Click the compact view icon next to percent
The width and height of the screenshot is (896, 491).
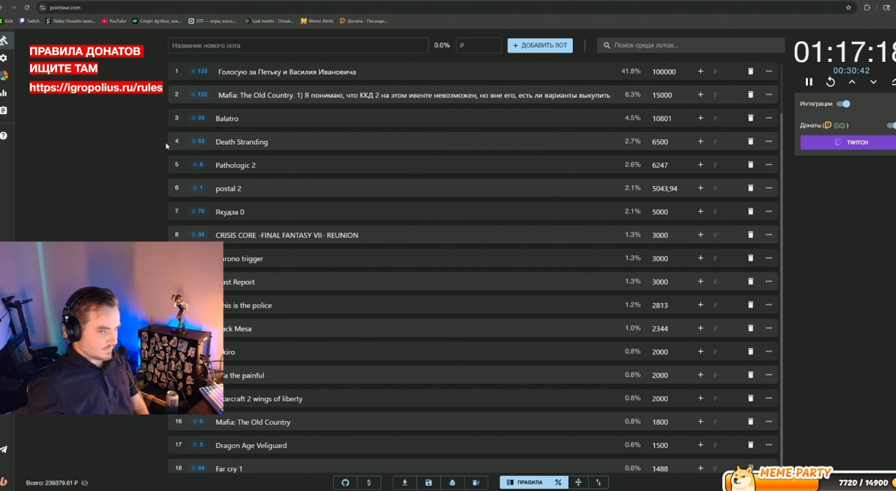click(x=578, y=483)
